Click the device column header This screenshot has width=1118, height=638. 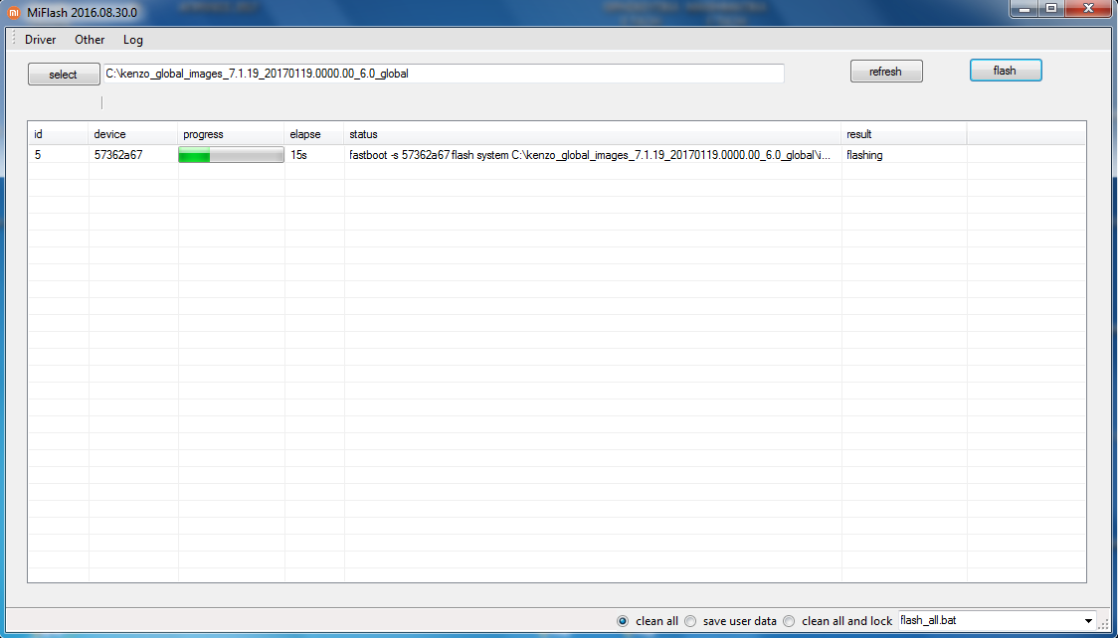tap(133, 134)
